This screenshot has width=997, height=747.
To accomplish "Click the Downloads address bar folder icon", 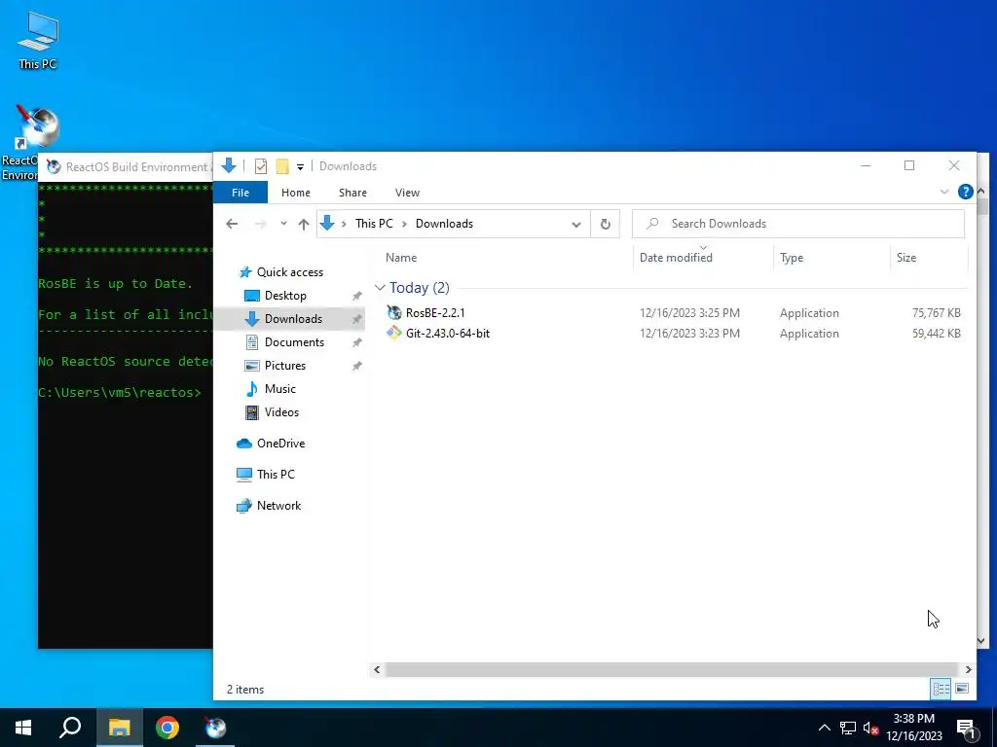I will 327,224.
